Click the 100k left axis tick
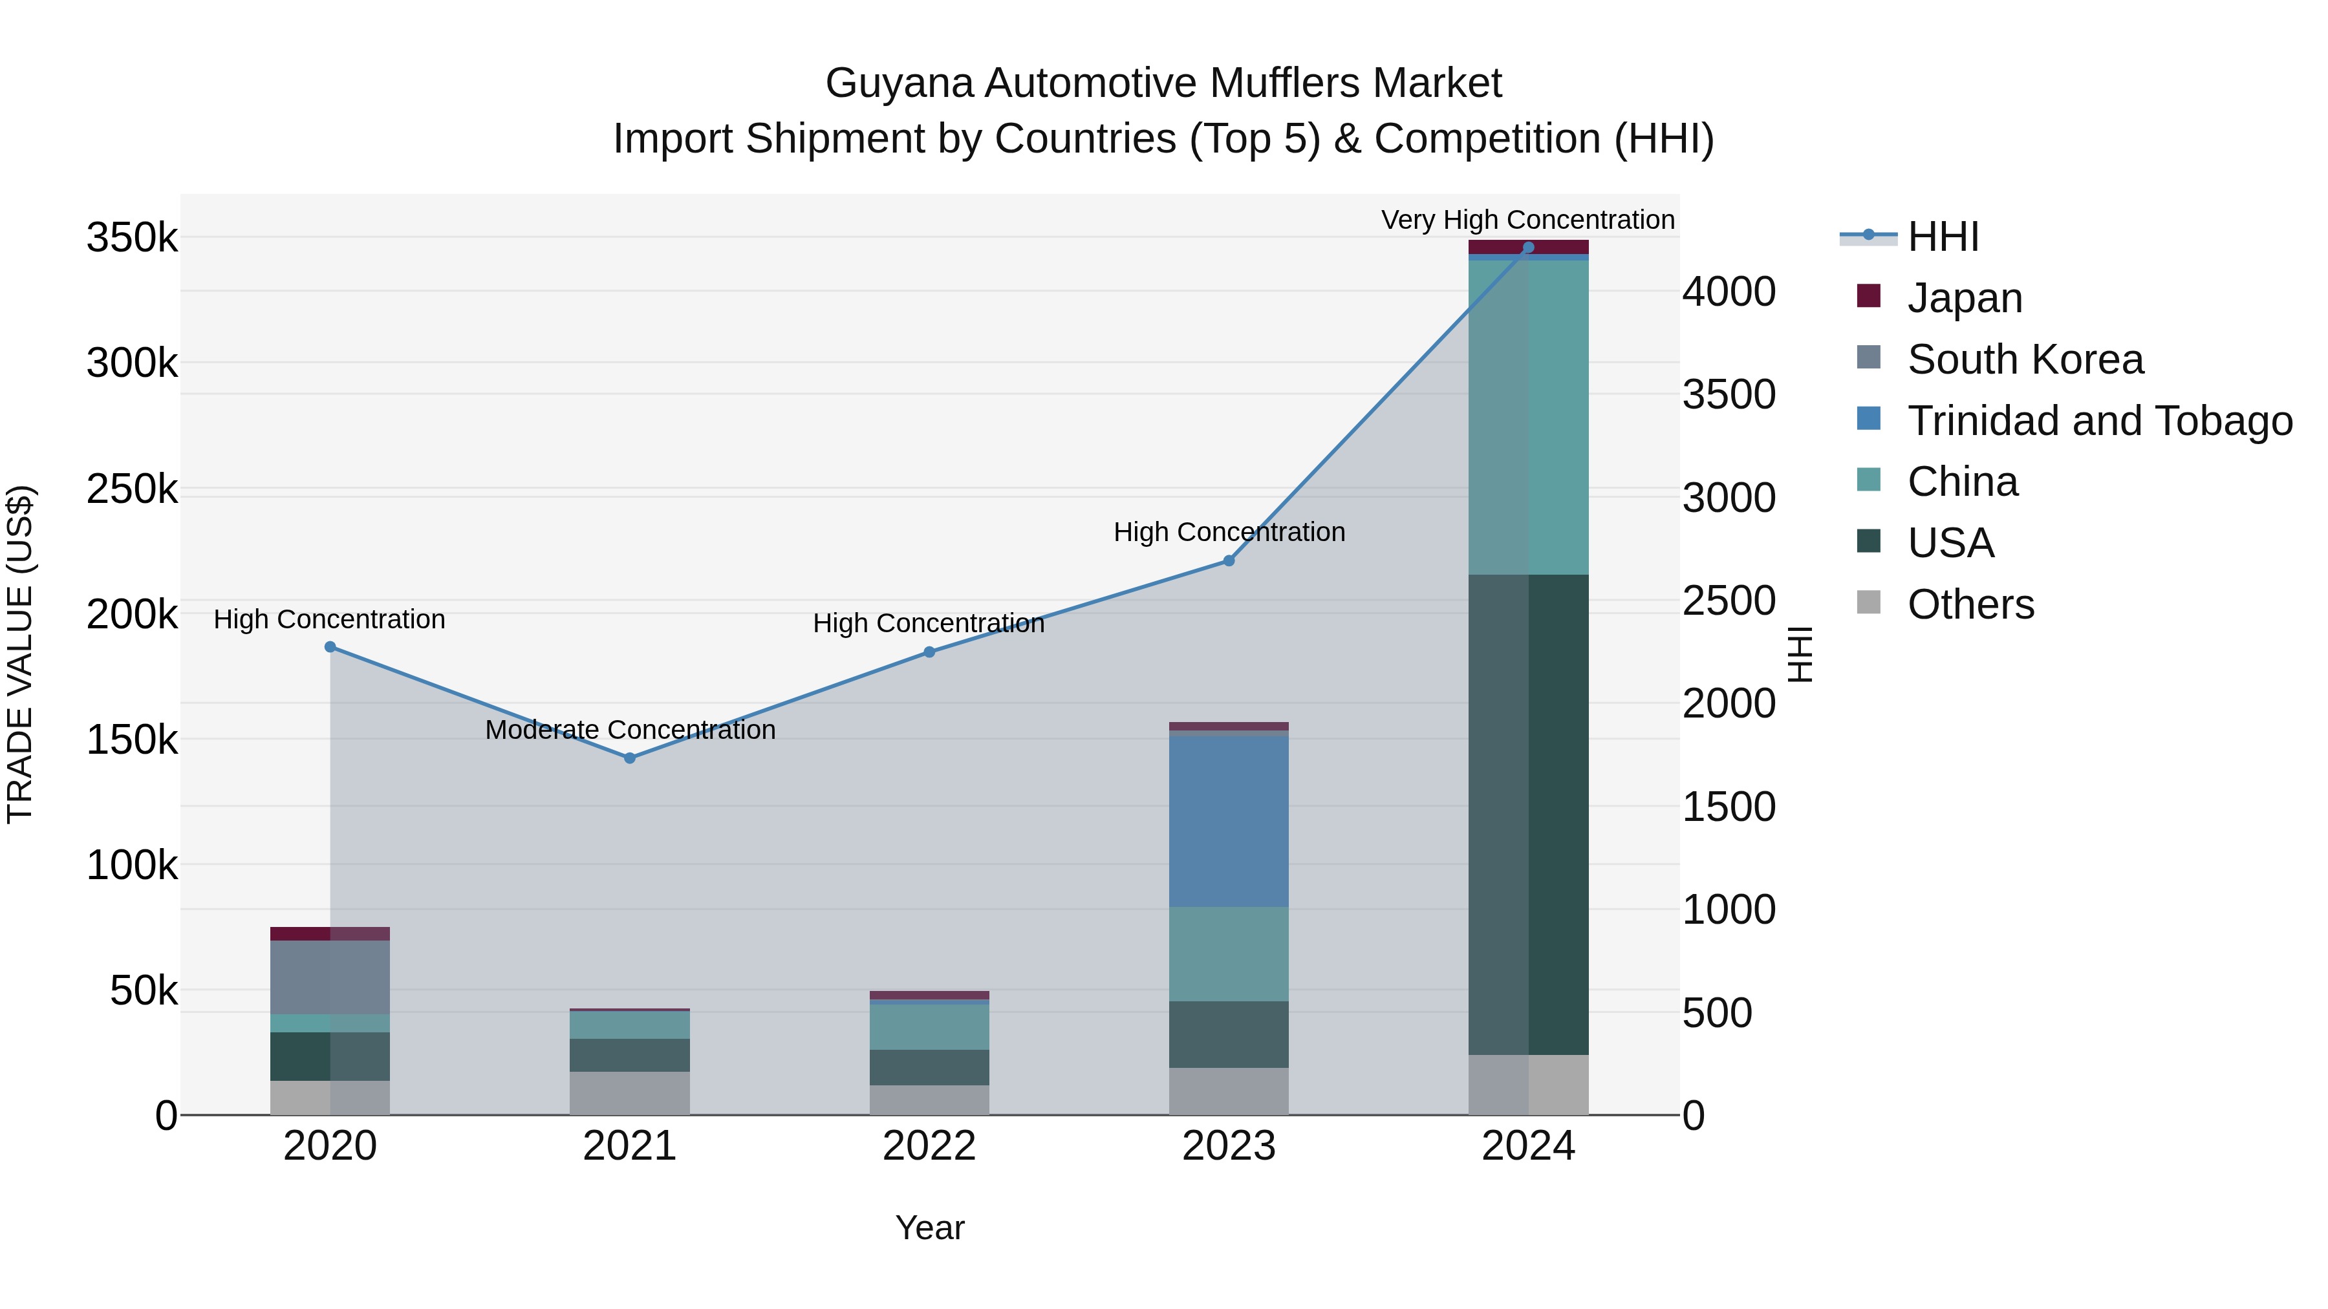2328x1309 pixels. (x=133, y=866)
